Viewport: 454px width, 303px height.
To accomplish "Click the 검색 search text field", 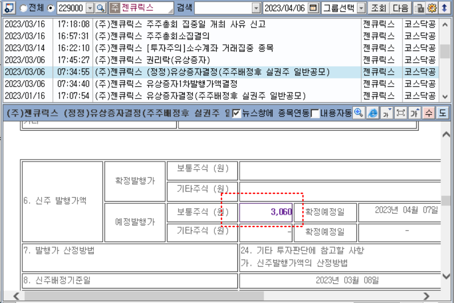I will tap(224, 8).
